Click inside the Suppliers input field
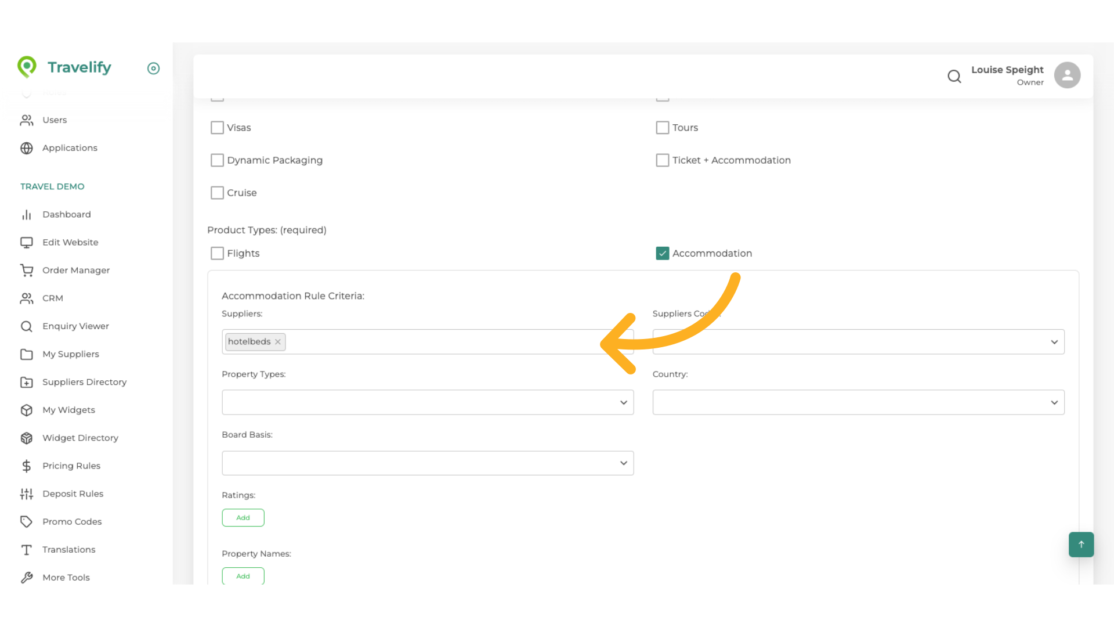Screen dimensions: 1114x627 (x=441, y=342)
